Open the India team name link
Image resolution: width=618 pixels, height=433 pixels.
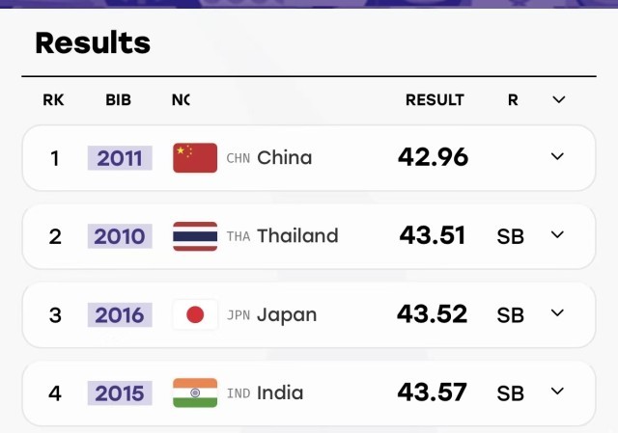(280, 392)
